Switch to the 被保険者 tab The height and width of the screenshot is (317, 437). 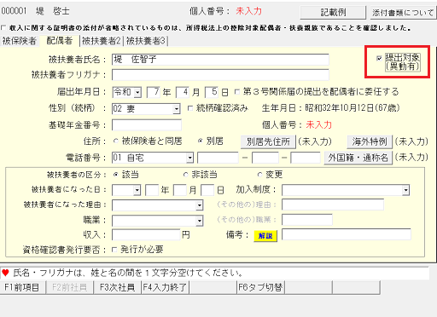[20, 41]
